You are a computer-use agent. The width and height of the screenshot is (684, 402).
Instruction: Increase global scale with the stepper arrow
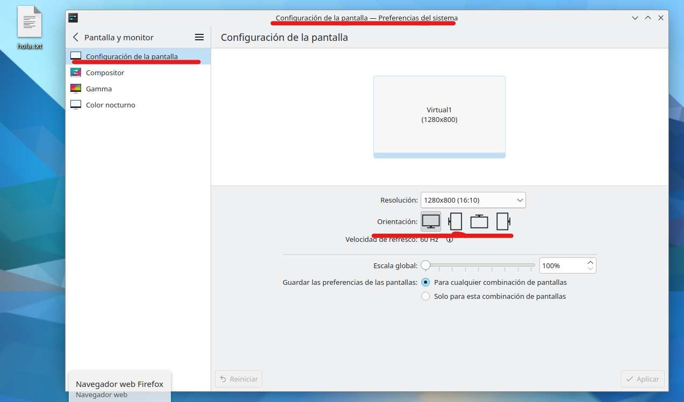pyautogui.click(x=590, y=262)
